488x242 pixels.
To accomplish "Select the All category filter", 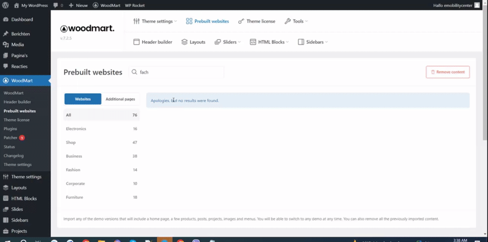I will [x=102, y=115].
